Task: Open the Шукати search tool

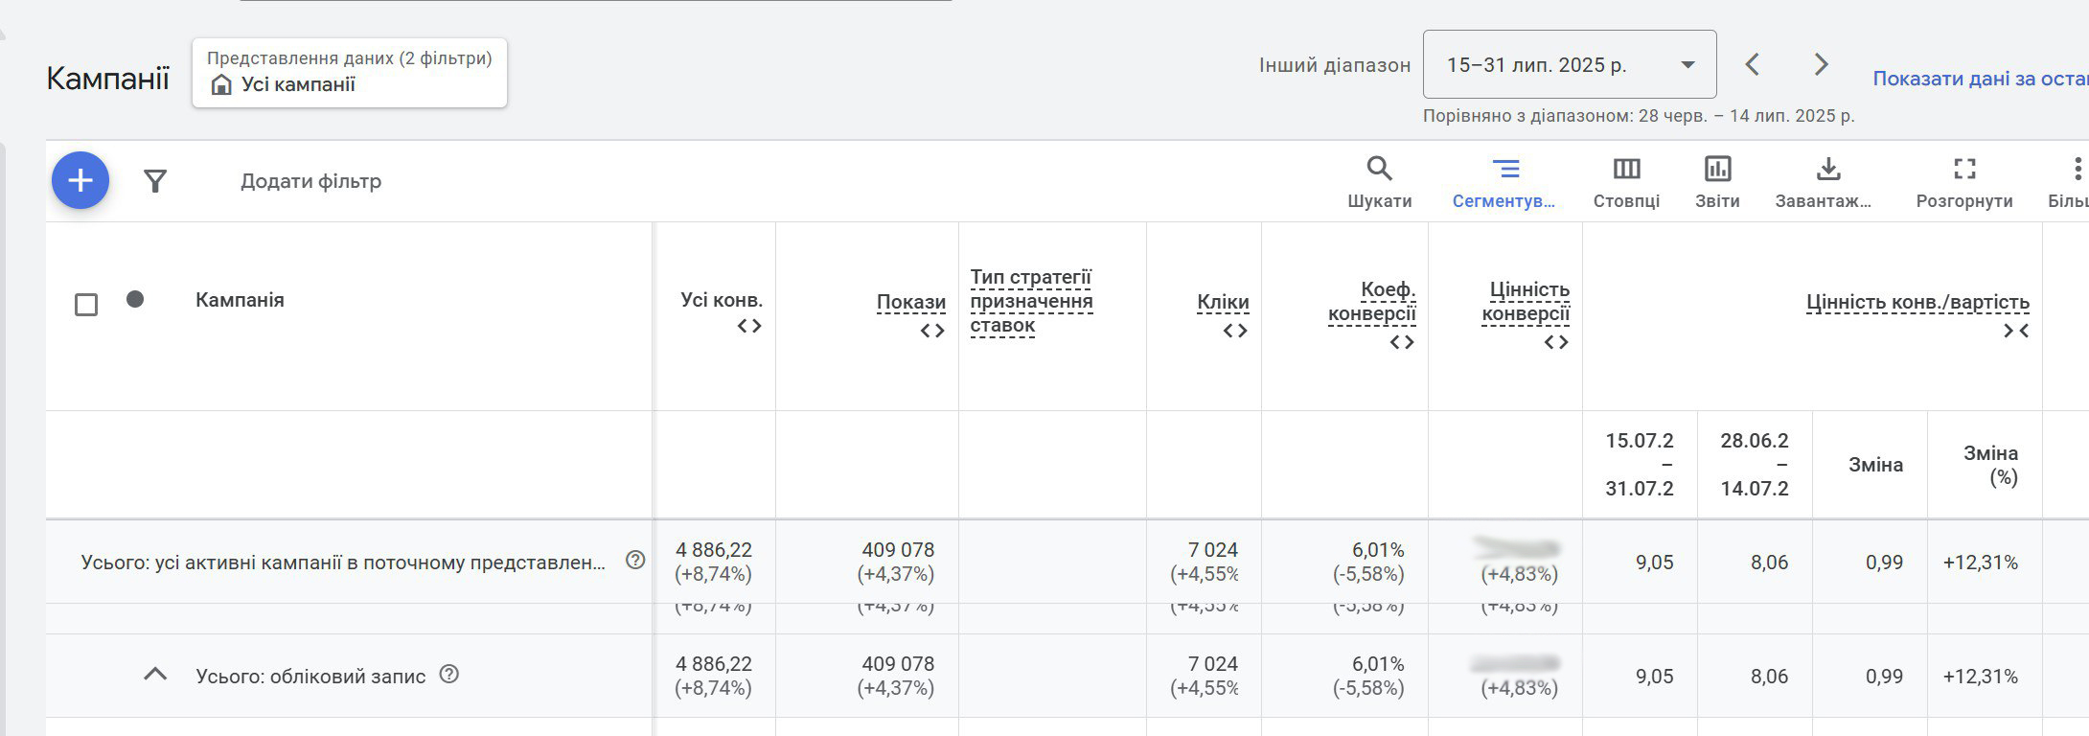Action: point(1379,181)
